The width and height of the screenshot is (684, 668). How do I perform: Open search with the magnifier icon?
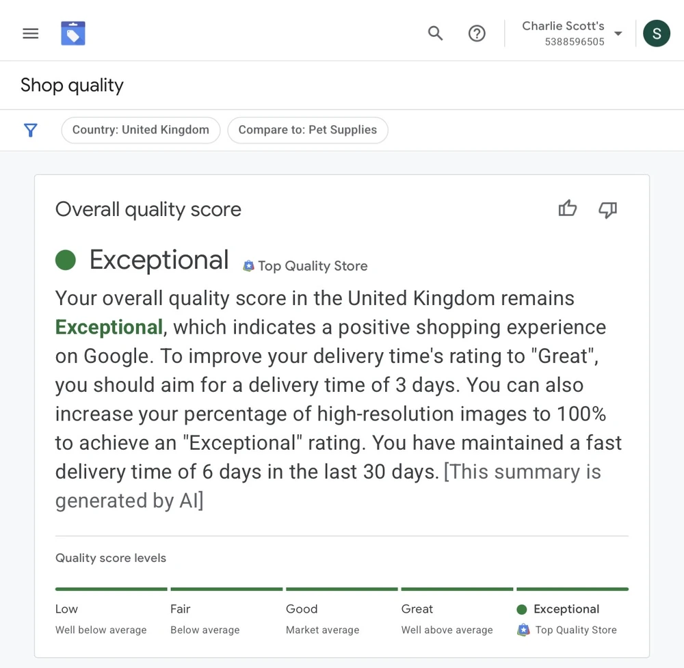pyautogui.click(x=435, y=33)
